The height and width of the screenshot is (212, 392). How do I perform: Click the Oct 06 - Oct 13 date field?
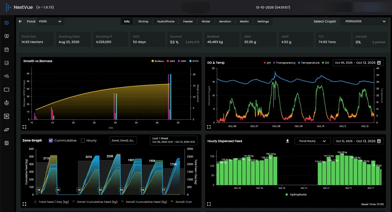358,63
